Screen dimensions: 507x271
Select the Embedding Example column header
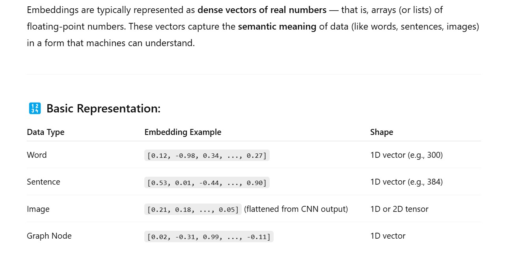point(183,132)
